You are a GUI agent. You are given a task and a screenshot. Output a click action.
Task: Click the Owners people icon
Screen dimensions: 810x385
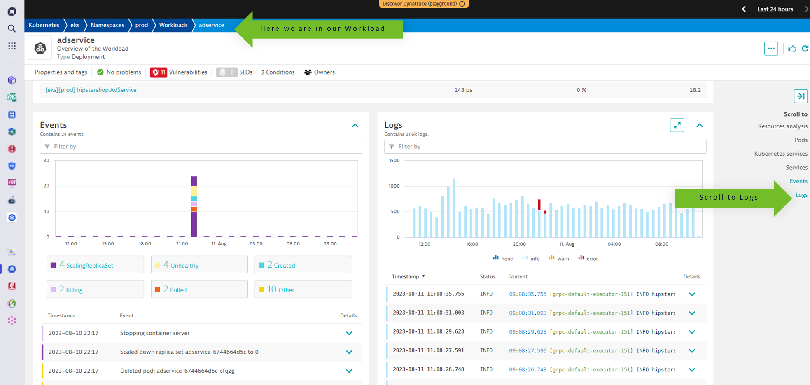click(308, 72)
